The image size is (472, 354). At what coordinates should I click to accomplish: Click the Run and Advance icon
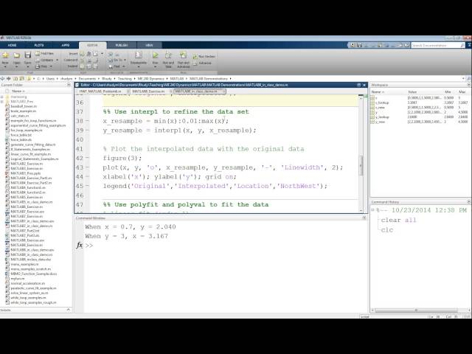tap(183, 55)
